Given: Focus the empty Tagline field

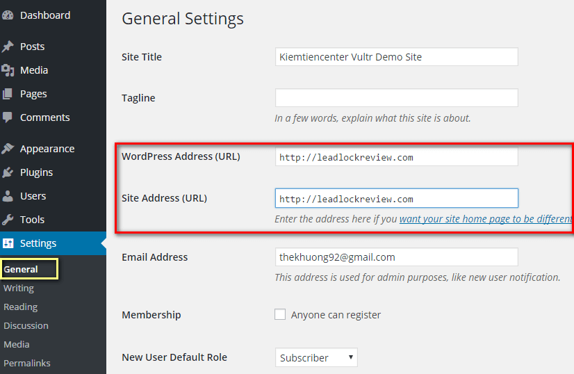Looking at the screenshot, I should point(397,98).
